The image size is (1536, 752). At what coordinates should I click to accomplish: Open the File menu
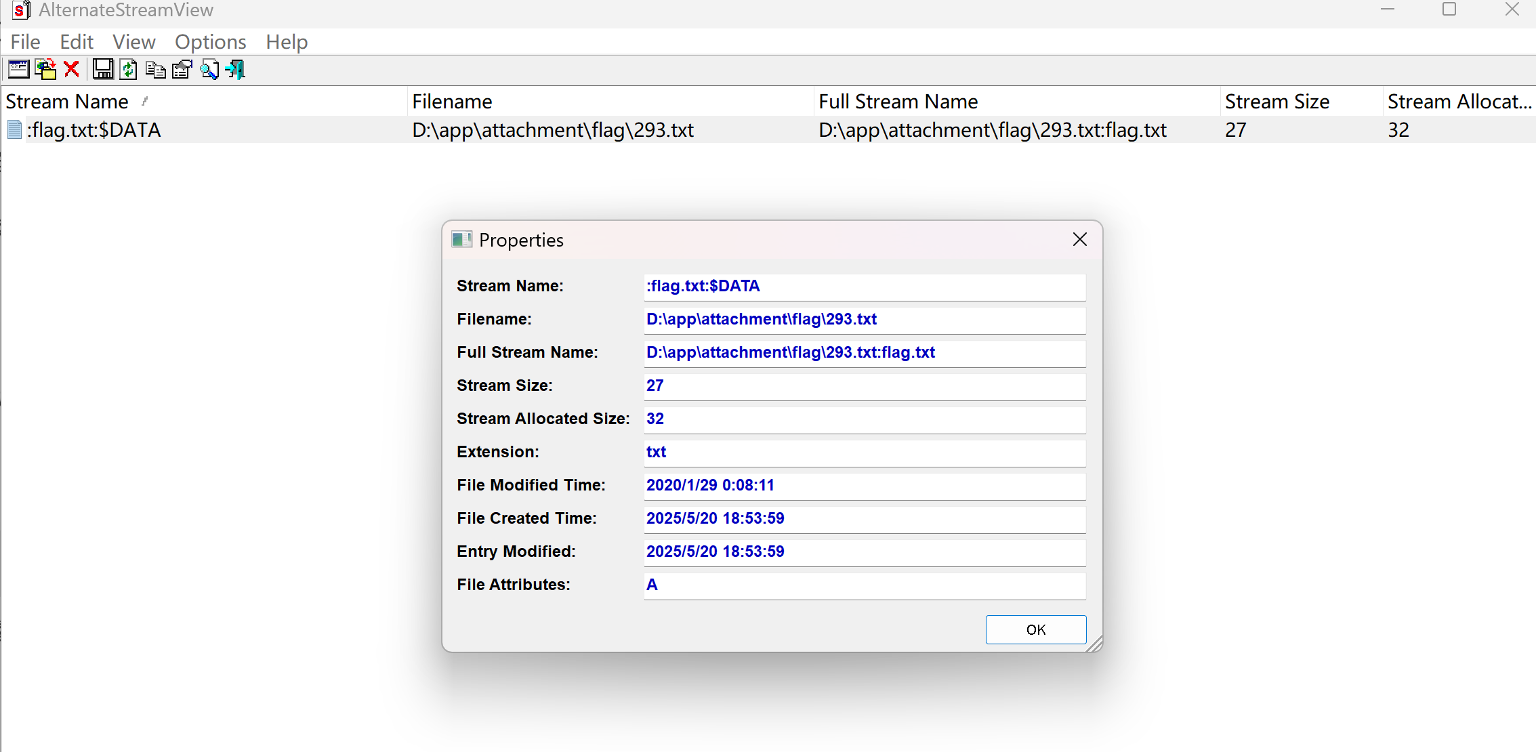(x=25, y=42)
